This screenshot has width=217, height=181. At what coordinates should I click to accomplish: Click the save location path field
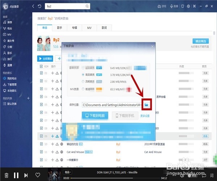point(111,105)
